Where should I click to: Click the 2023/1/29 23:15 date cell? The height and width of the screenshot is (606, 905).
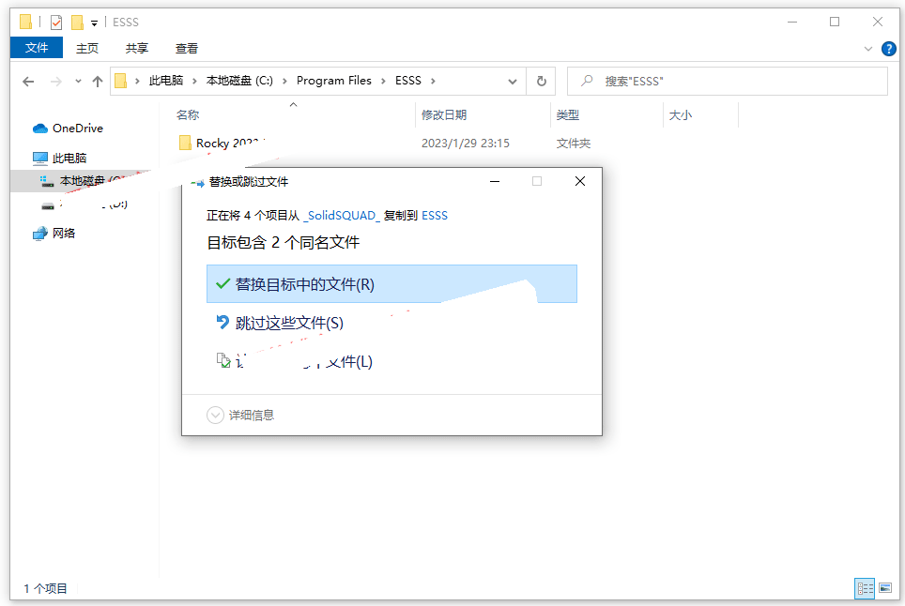(466, 143)
